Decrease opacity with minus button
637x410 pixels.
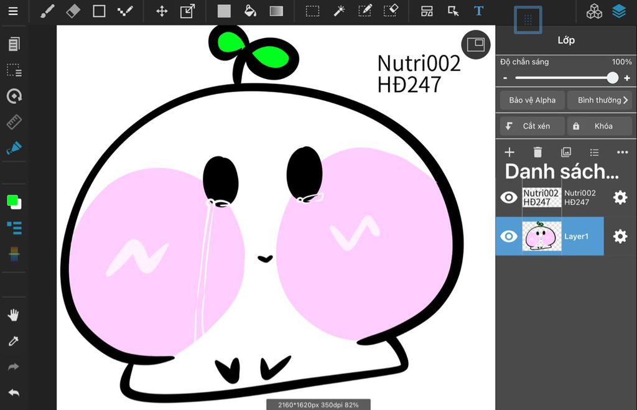point(505,78)
